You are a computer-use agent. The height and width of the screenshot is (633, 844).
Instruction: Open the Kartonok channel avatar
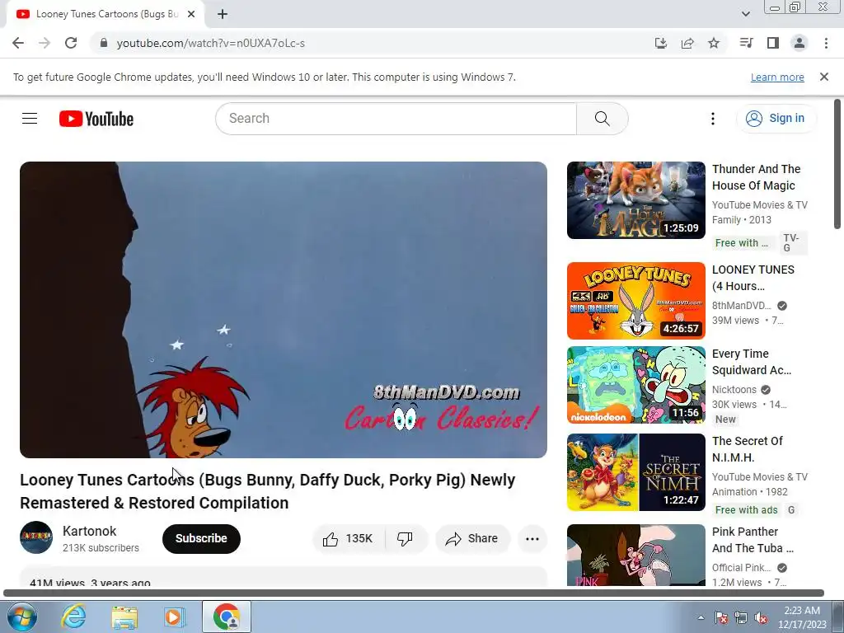point(36,537)
